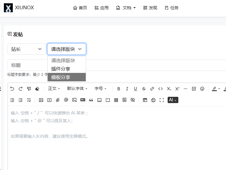Decrease indent with outdent icon
This screenshot has width=226, height=170.
[x=12, y=100]
